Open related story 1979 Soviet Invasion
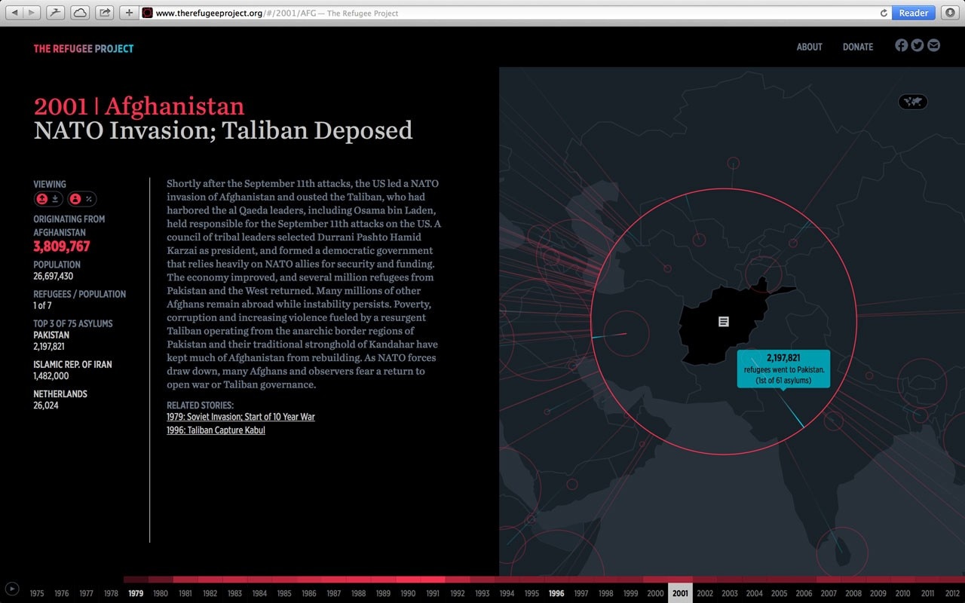Image resolution: width=965 pixels, height=603 pixels. pos(240,417)
